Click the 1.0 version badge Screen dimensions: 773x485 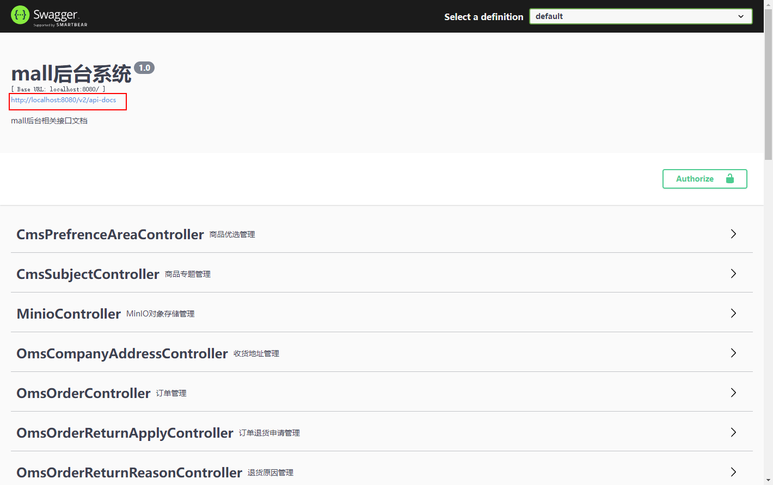[x=144, y=68]
